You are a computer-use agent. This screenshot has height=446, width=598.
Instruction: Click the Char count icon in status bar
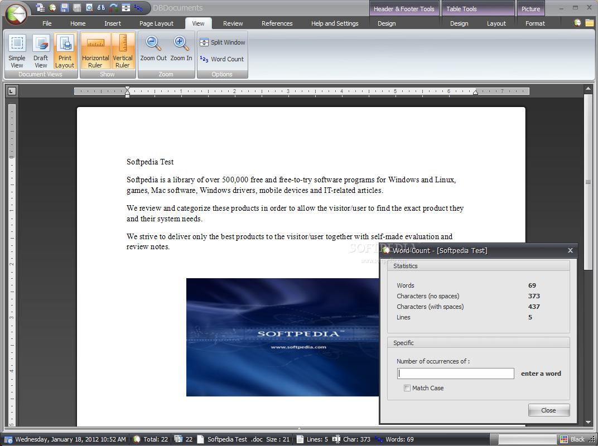tap(336, 439)
